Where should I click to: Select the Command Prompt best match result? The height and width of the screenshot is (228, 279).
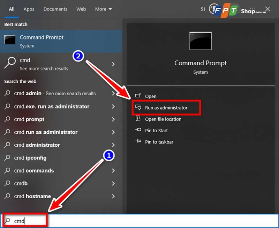point(61,41)
